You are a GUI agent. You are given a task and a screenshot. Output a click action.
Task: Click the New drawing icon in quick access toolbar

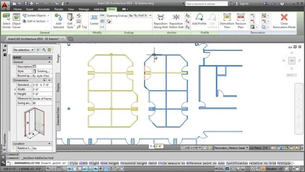tap(14, 3)
